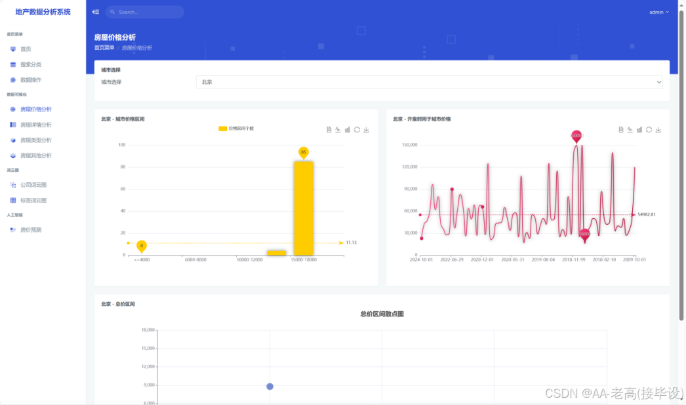
Task: Click the 首页菜单 breadcrumb link
Action: pos(104,48)
